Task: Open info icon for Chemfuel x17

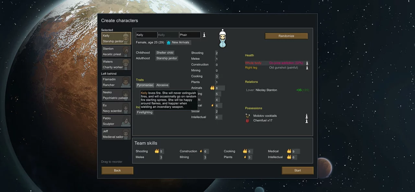Action: click(x=306, y=121)
